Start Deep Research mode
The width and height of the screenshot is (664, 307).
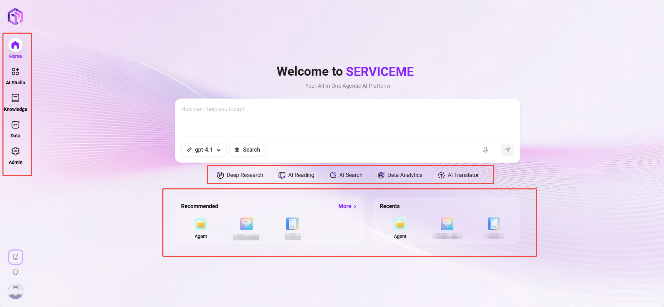pos(240,175)
